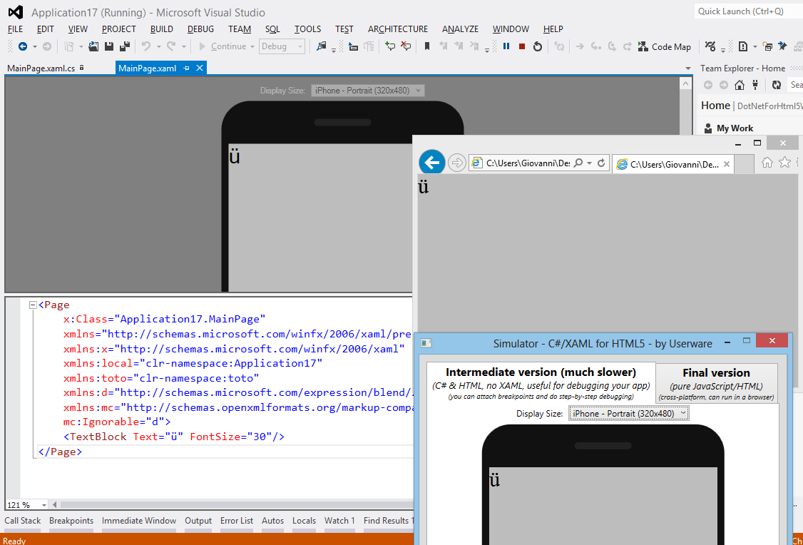
Task: Click the Save All icon
Action: click(125, 46)
